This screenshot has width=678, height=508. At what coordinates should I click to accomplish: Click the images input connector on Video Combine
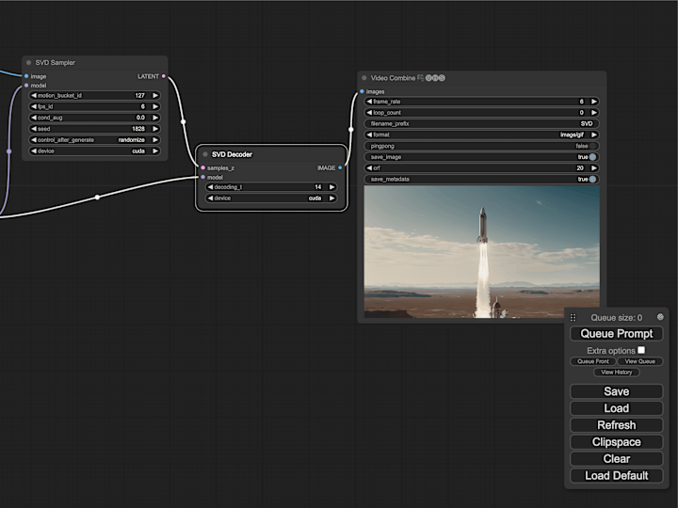click(362, 91)
